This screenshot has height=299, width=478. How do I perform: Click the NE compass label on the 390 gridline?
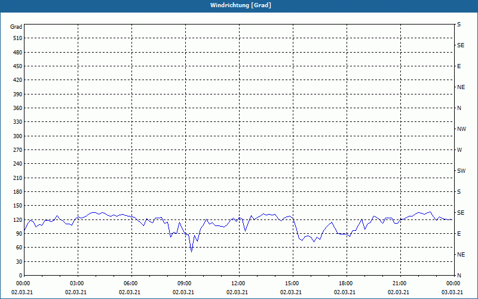click(x=461, y=87)
